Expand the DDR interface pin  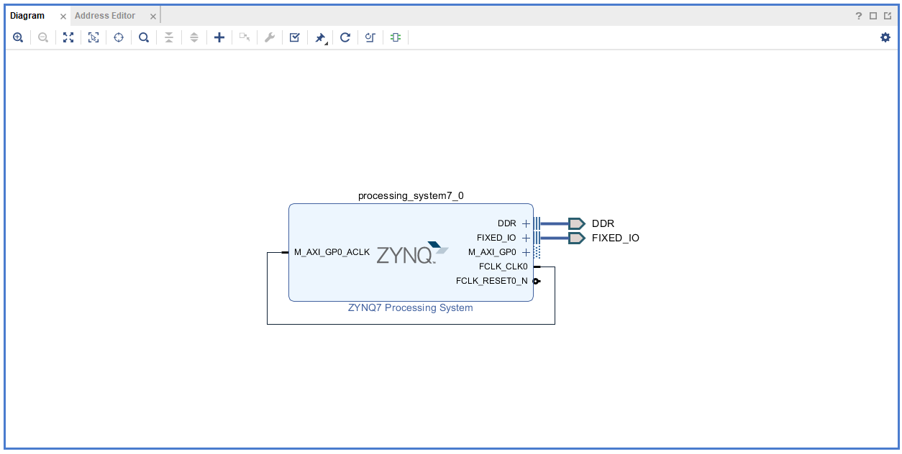526,223
